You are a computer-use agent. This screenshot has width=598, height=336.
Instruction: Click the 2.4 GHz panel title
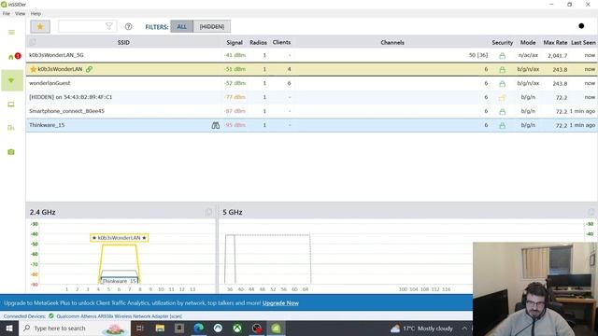pos(42,212)
